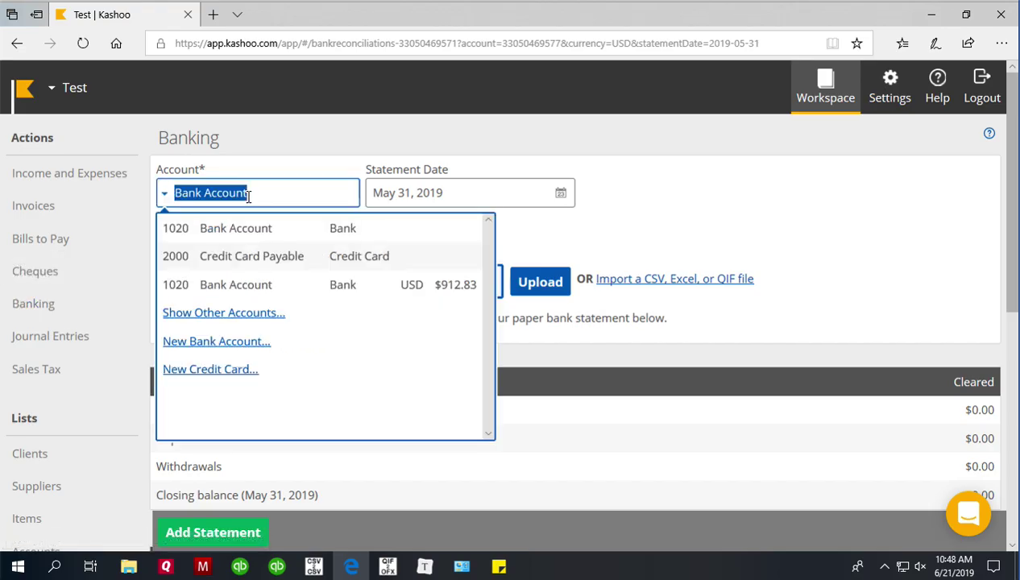Add this page to favorites star
Viewport: 1020px width, 580px height.
[x=856, y=43]
